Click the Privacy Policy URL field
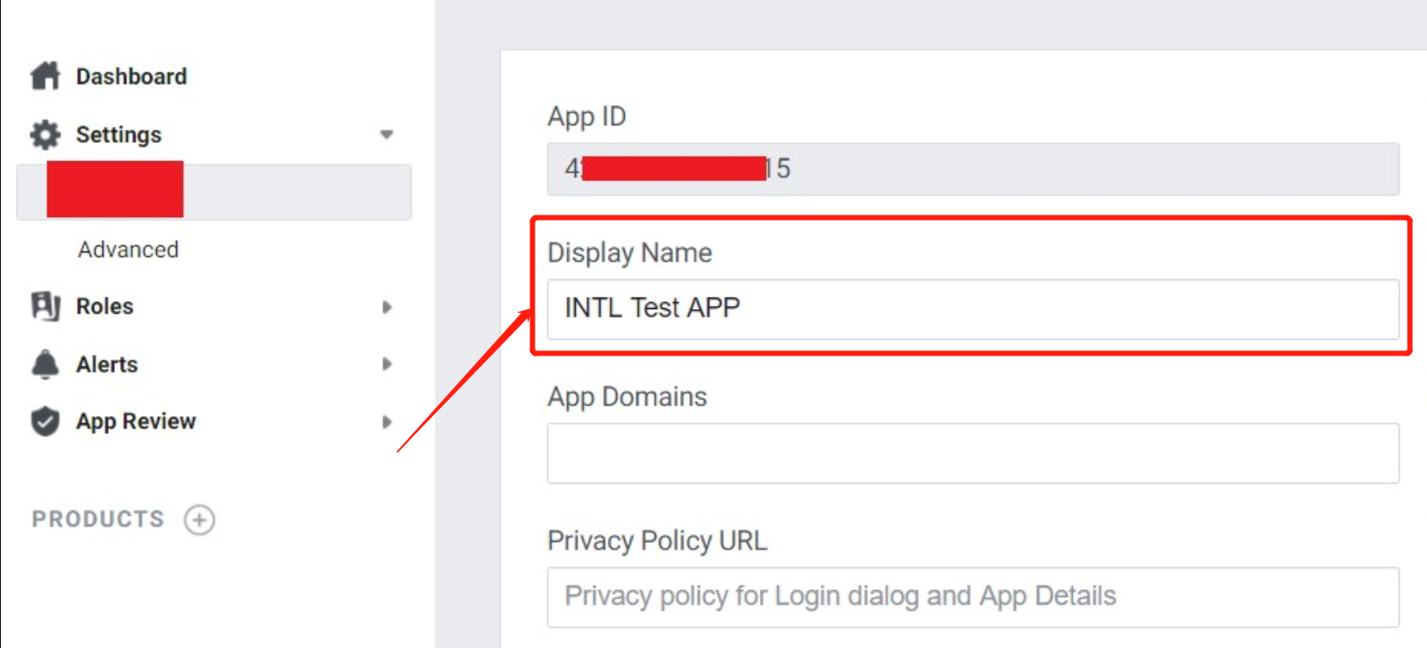 (973, 597)
